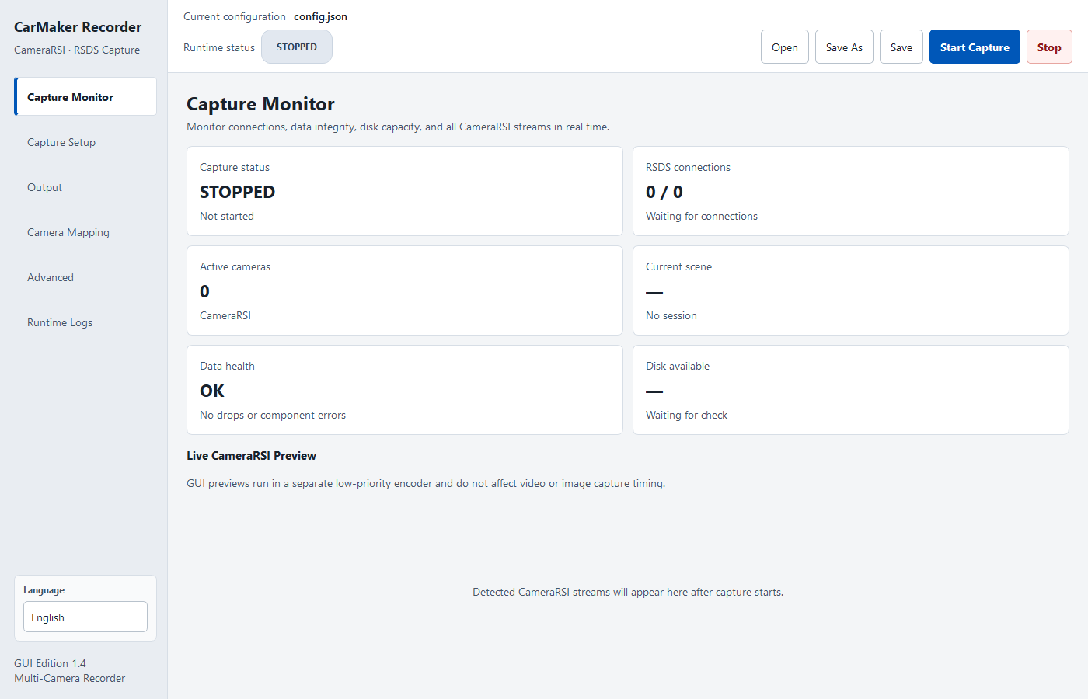The image size is (1088, 699).
Task: Click the 'Not started' status text
Action: 227,216
